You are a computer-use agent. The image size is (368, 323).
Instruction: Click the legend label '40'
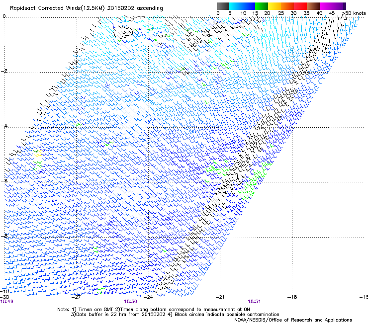(319, 13)
